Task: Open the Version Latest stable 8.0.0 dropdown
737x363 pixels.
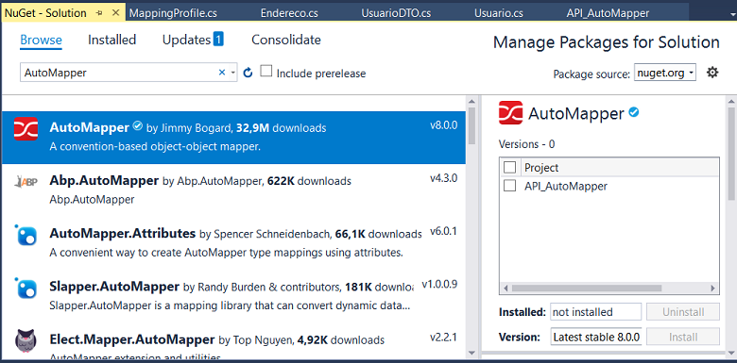Action: pyautogui.click(x=596, y=337)
